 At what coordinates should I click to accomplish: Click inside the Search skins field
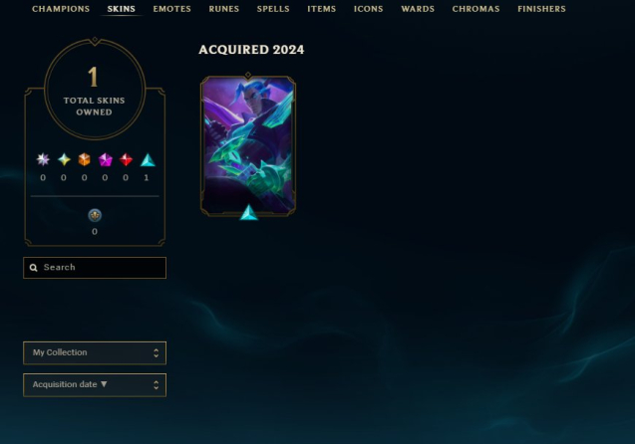[x=95, y=268]
